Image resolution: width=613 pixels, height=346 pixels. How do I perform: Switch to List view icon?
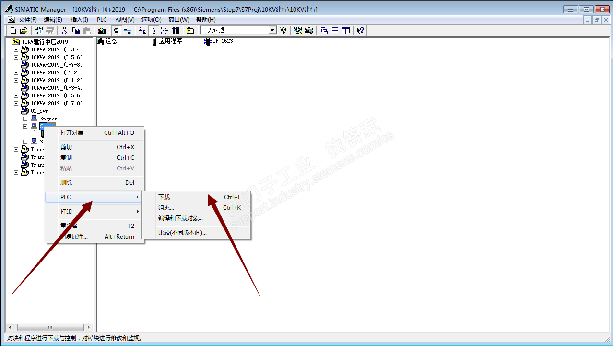(x=164, y=30)
